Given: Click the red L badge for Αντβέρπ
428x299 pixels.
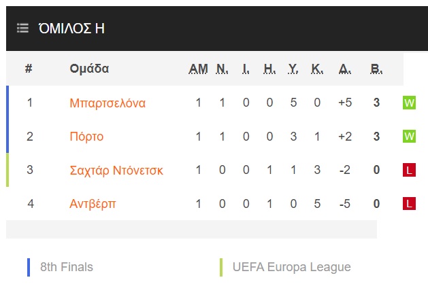Looking at the screenshot, I should [x=409, y=204].
